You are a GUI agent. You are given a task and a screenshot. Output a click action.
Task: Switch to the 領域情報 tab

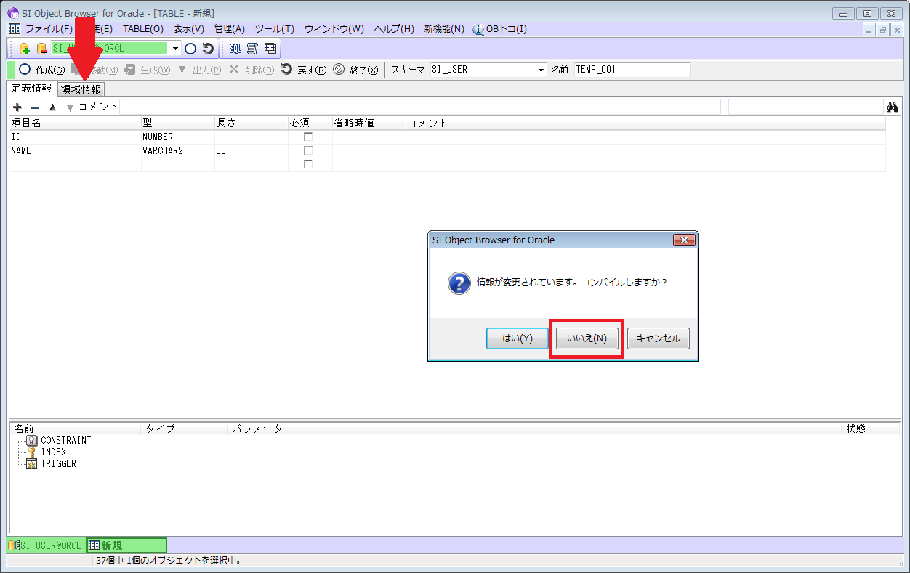(81, 89)
